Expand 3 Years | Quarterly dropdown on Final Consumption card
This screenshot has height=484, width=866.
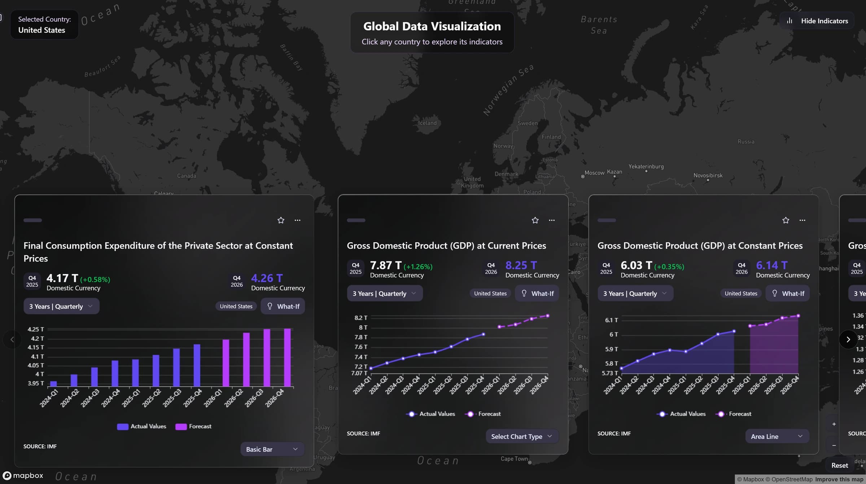61,306
